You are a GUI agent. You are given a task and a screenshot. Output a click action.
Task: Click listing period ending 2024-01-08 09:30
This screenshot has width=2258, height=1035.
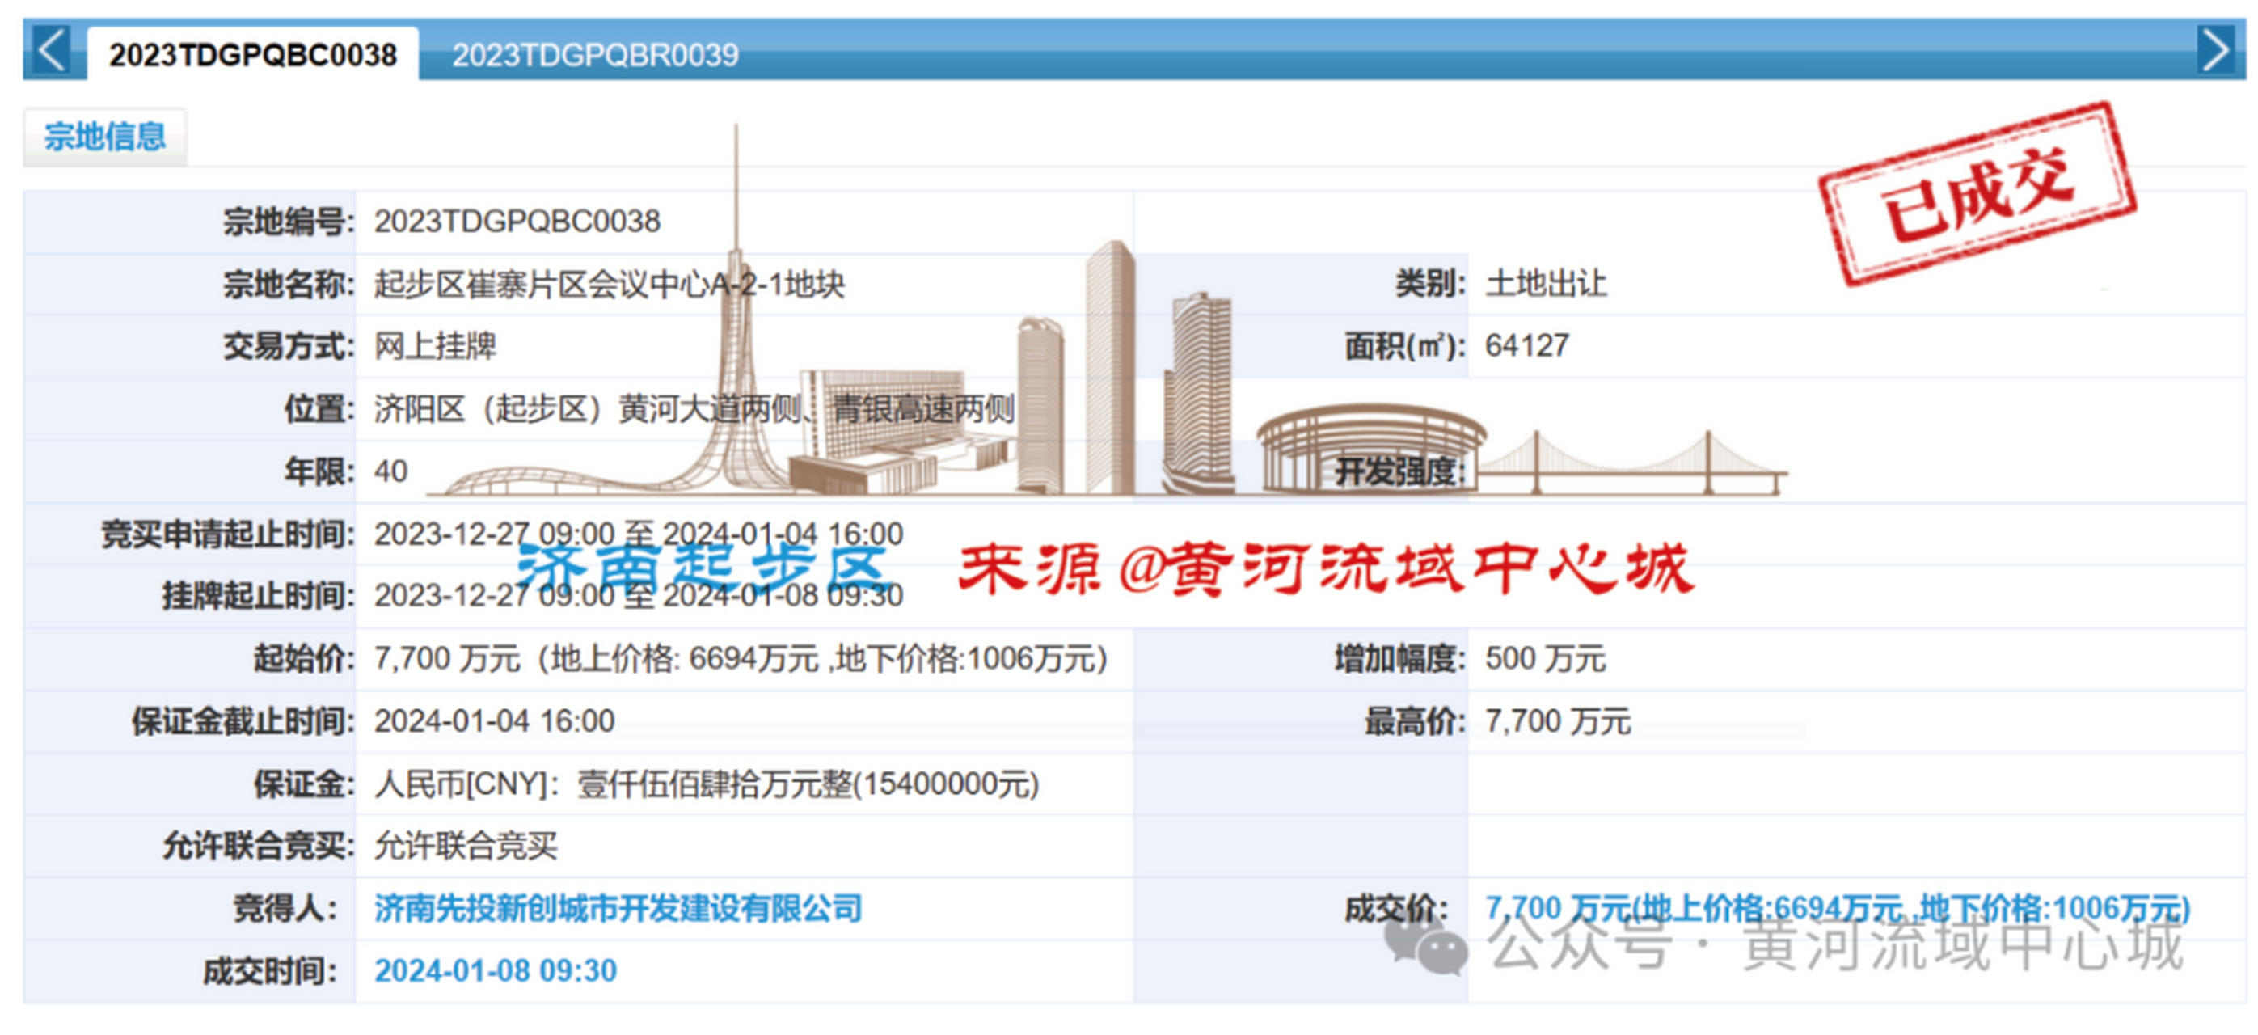[638, 595]
